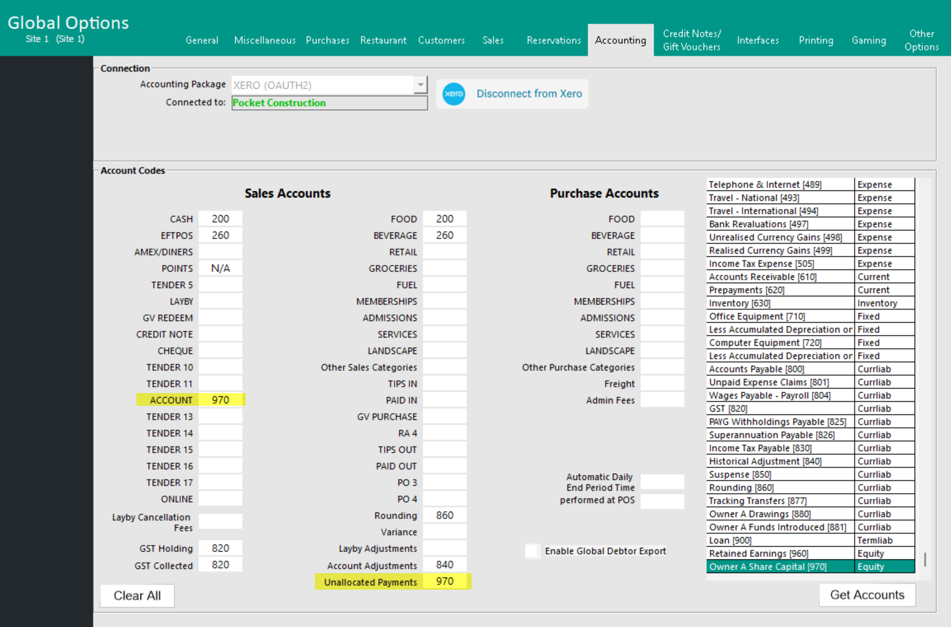Select the Unallocated Payments code field
951x627 pixels.
coord(445,581)
